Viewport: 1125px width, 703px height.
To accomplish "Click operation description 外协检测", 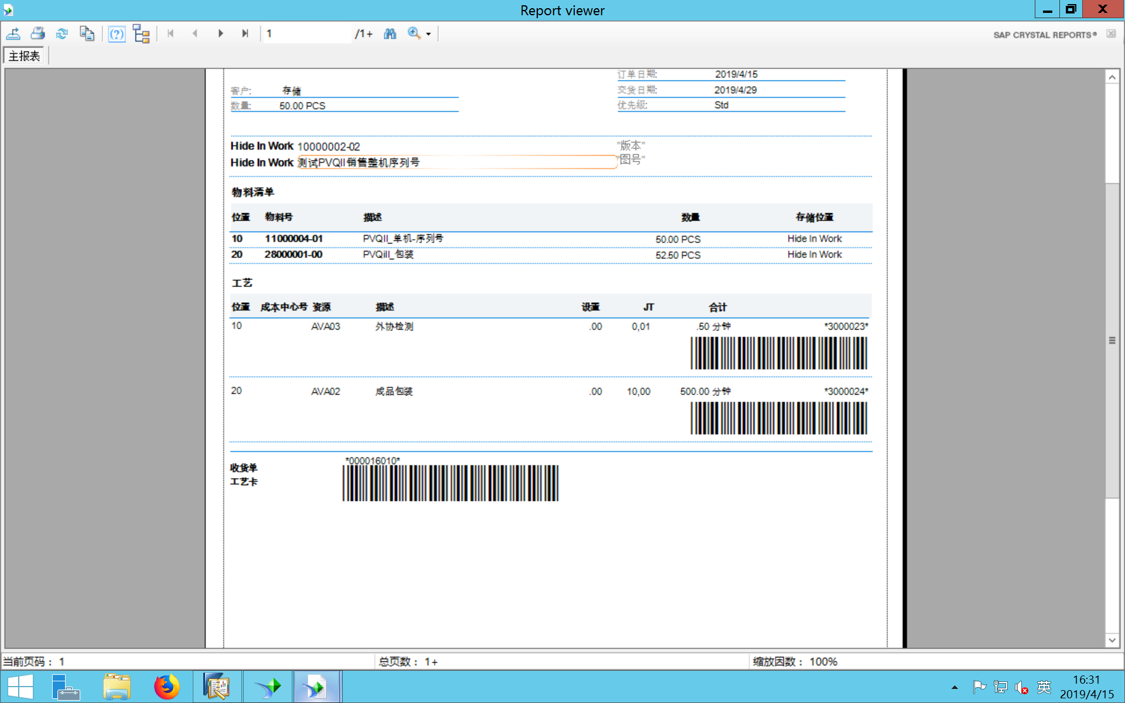I will (x=394, y=326).
